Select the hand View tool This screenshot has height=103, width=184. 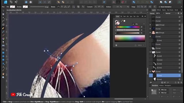(3, 74)
